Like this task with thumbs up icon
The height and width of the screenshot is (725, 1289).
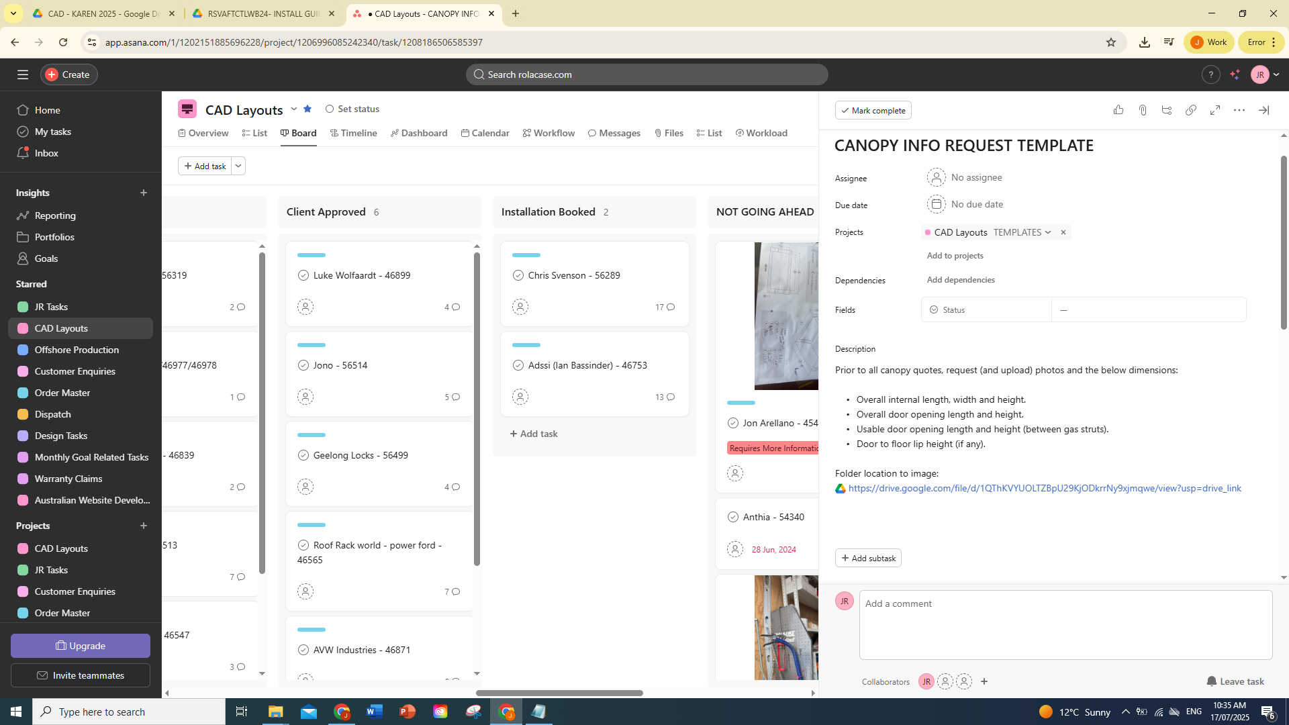pos(1118,110)
